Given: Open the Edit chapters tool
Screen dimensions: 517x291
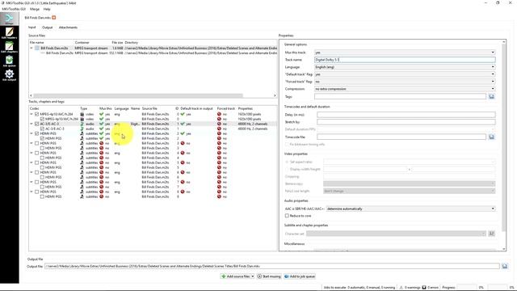Looking at the screenshot, I should [x=9, y=47].
